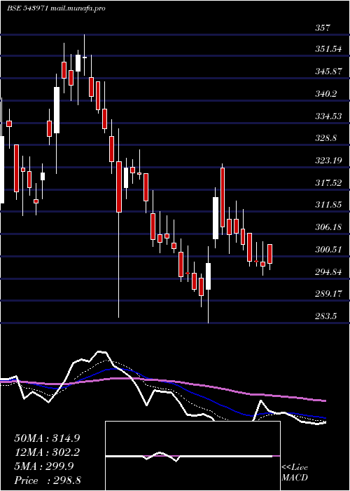This screenshot has height=491, width=350.
Task: Click the 5MA : 299.9 readout
Action: click(44, 466)
